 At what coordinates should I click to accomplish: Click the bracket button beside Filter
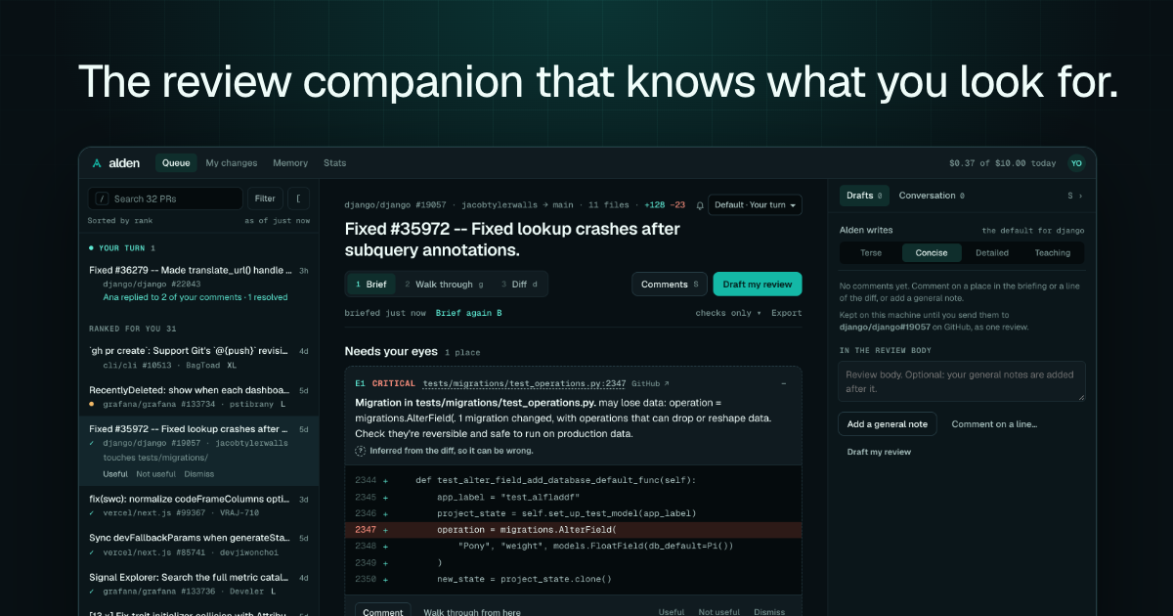[297, 198]
